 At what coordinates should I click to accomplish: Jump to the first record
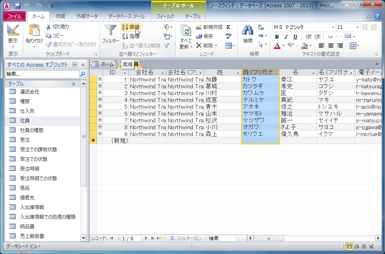(x=111, y=238)
